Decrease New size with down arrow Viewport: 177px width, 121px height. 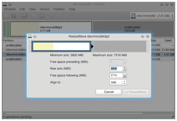coord(125,70)
